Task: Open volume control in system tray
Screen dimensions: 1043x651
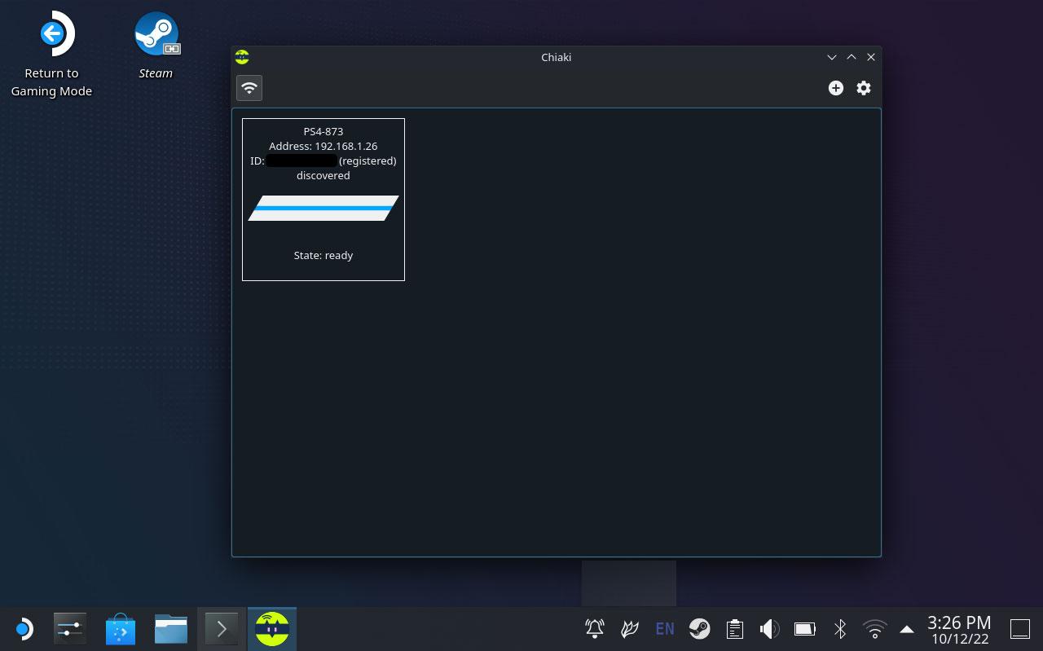Action: [x=769, y=628]
